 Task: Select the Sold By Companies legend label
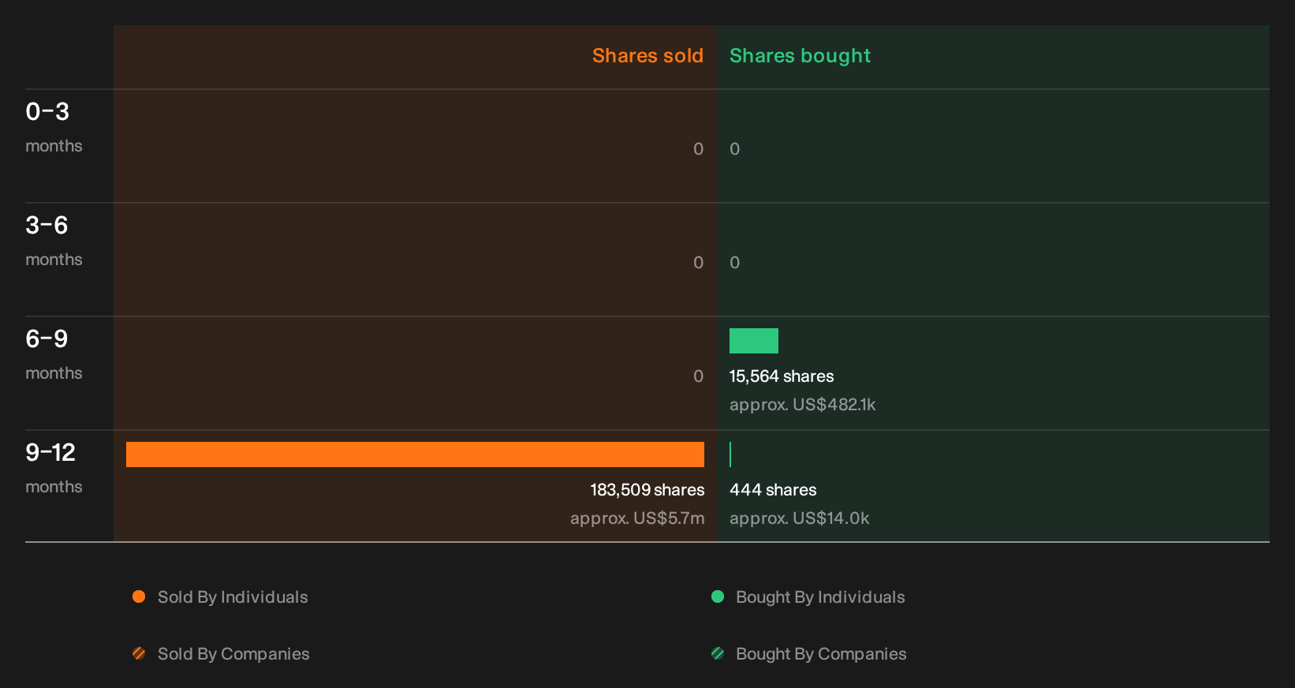tap(233, 654)
